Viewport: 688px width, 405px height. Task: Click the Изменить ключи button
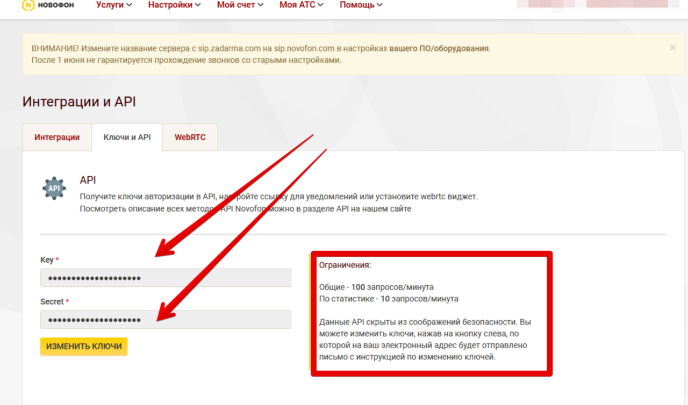tap(84, 346)
